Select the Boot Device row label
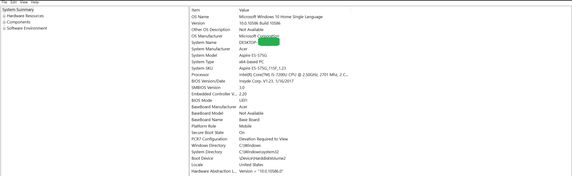The width and height of the screenshot is (572, 176). tap(202, 158)
